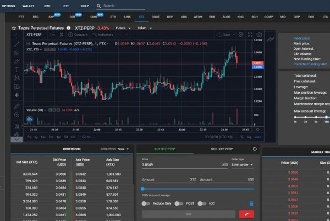This screenshot has height=221, width=330.
Task: Toggle the POST switch
Action: (x=179, y=203)
